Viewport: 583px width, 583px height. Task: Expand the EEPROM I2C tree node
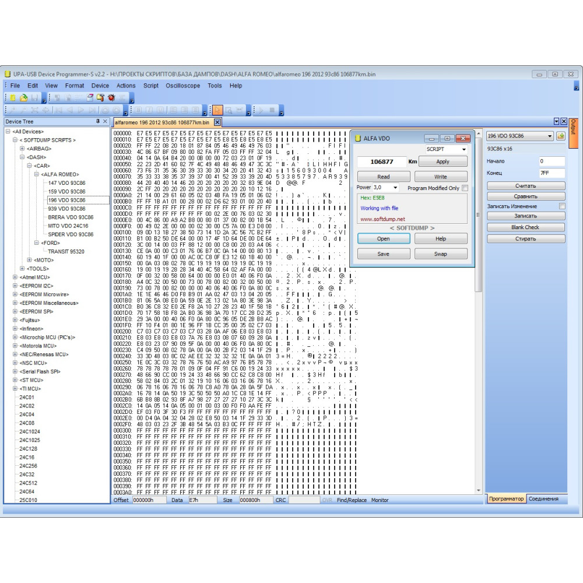(x=15, y=286)
